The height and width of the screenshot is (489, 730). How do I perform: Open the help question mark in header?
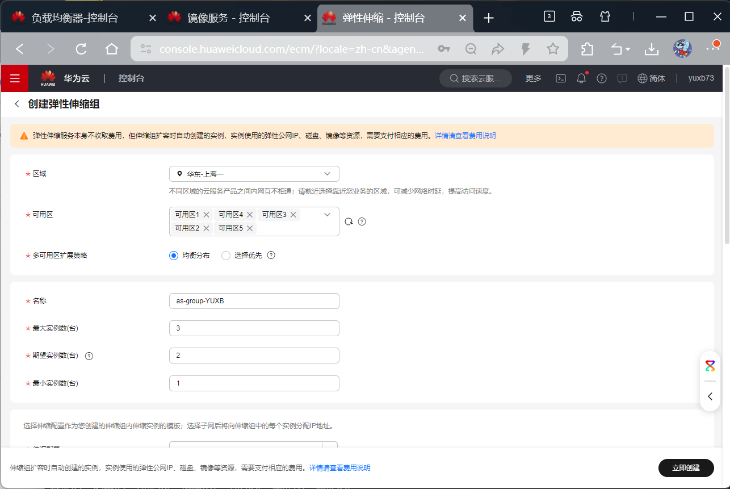(602, 78)
